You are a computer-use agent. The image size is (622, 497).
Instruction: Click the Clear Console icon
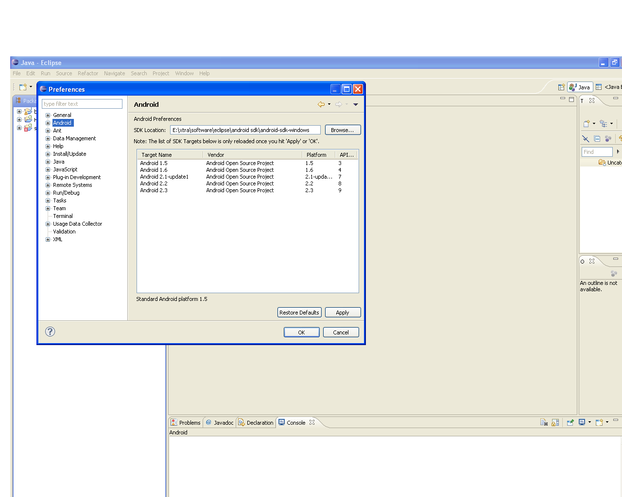pyautogui.click(x=544, y=422)
